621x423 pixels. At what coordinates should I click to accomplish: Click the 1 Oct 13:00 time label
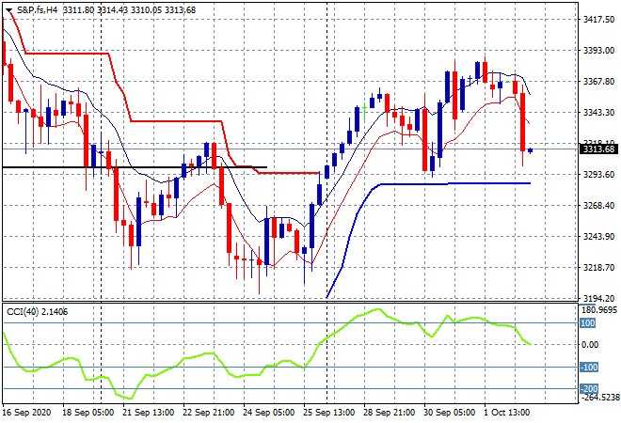pyautogui.click(x=506, y=413)
